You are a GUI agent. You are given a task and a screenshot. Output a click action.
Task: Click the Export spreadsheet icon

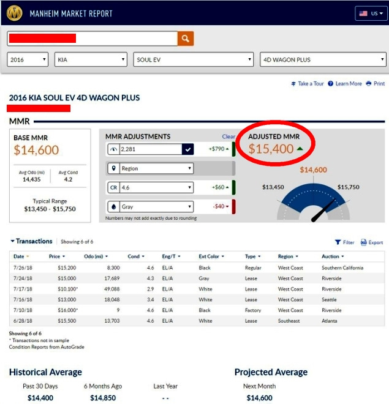pyautogui.click(x=363, y=242)
